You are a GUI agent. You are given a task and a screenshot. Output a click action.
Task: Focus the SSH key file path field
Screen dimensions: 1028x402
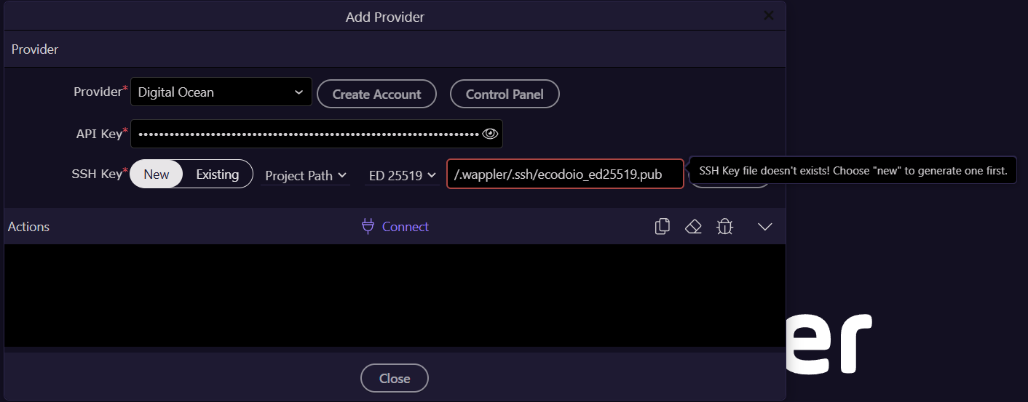pos(564,174)
